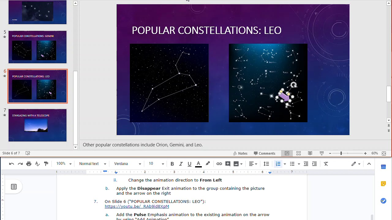Image resolution: width=392 pixels, height=220 pixels.
Task: Toggle bold formatting in Docs
Action: (x=172, y=164)
